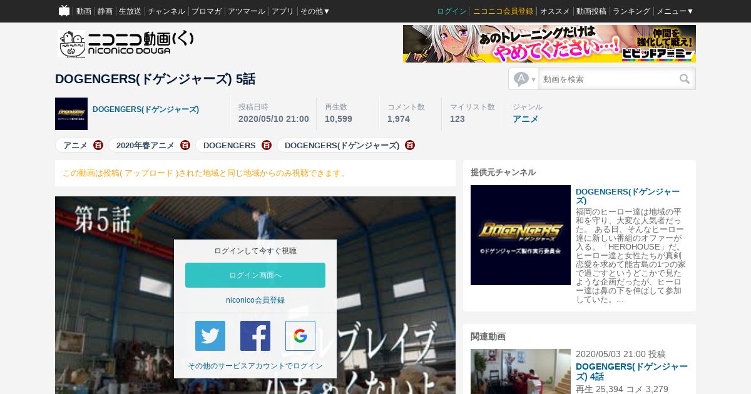Screen dimensions: 751x394
Task: Open the Niconico Douga logo home link
Action: coord(126,44)
